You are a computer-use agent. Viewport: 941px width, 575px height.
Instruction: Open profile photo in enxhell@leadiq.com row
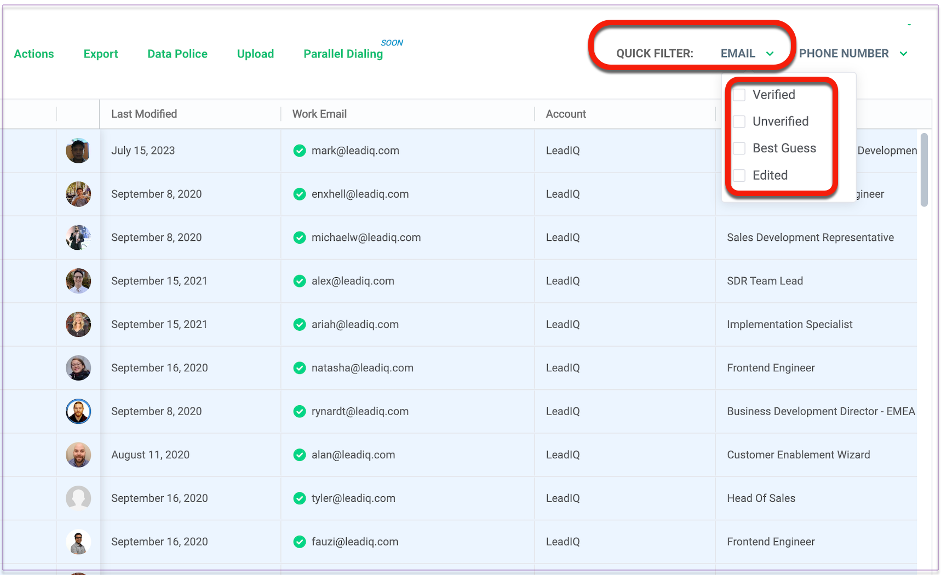tap(78, 194)
